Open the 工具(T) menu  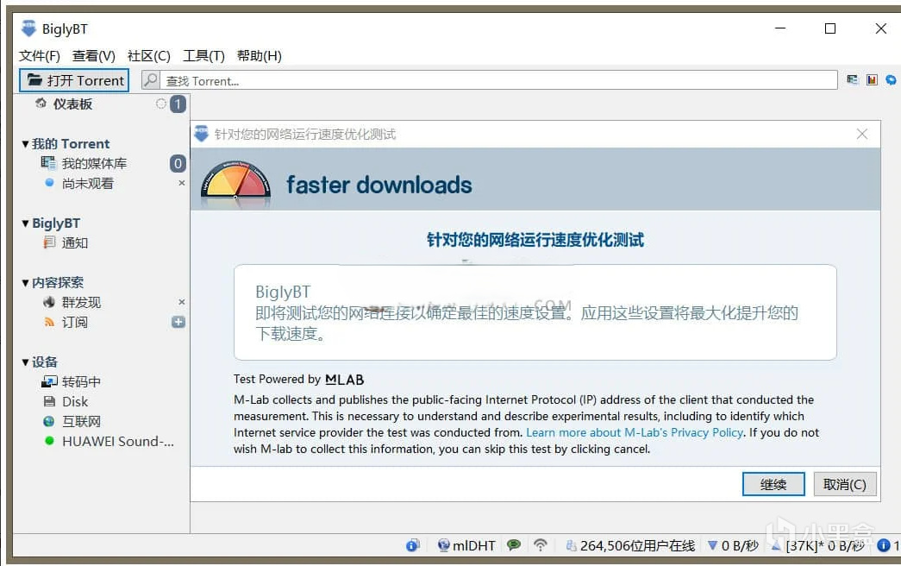203,56
